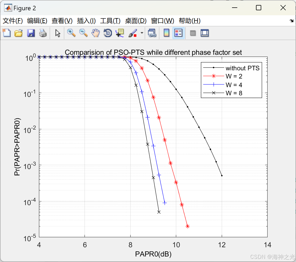Click the Hide Plot Tools icon

pyautogui.click(x=193, y=33)
